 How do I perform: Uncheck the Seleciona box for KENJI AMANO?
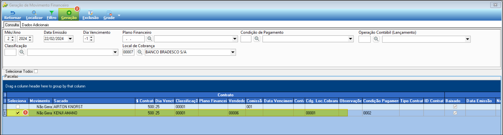point(18,113)
